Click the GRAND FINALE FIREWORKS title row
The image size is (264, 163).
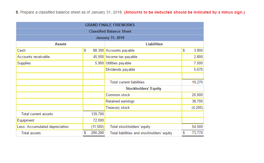coord(110,25)
